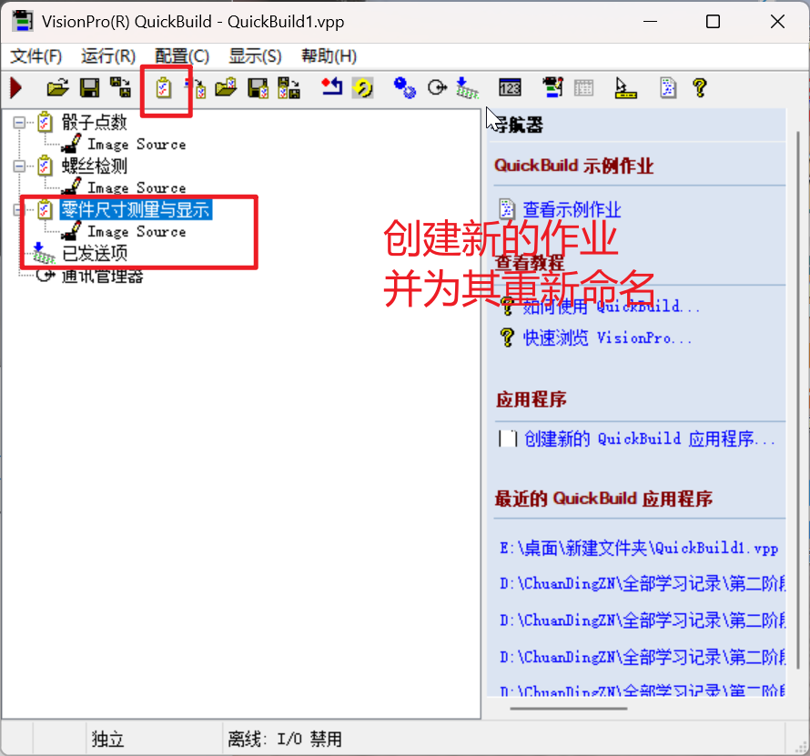
Task: Click the document icon beside 查看示例作业
Action: tap(507, 209)
